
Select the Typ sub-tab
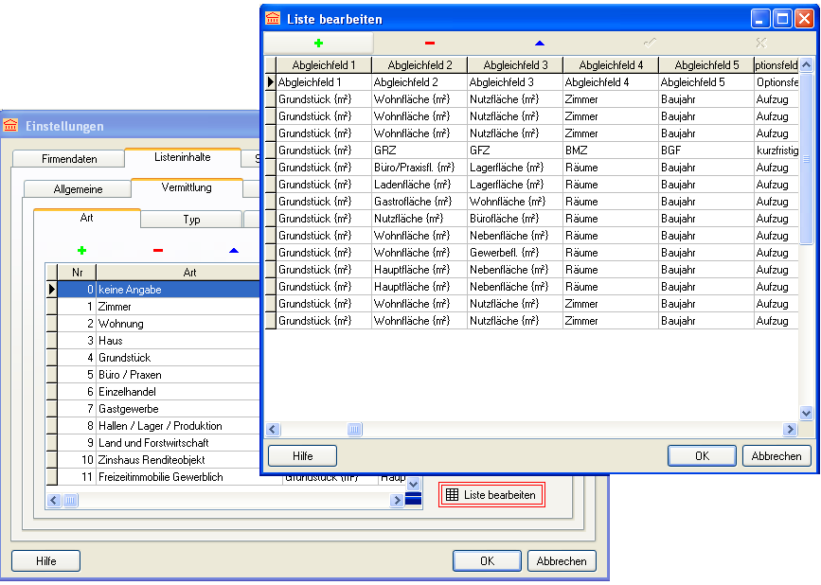[191, 219]
